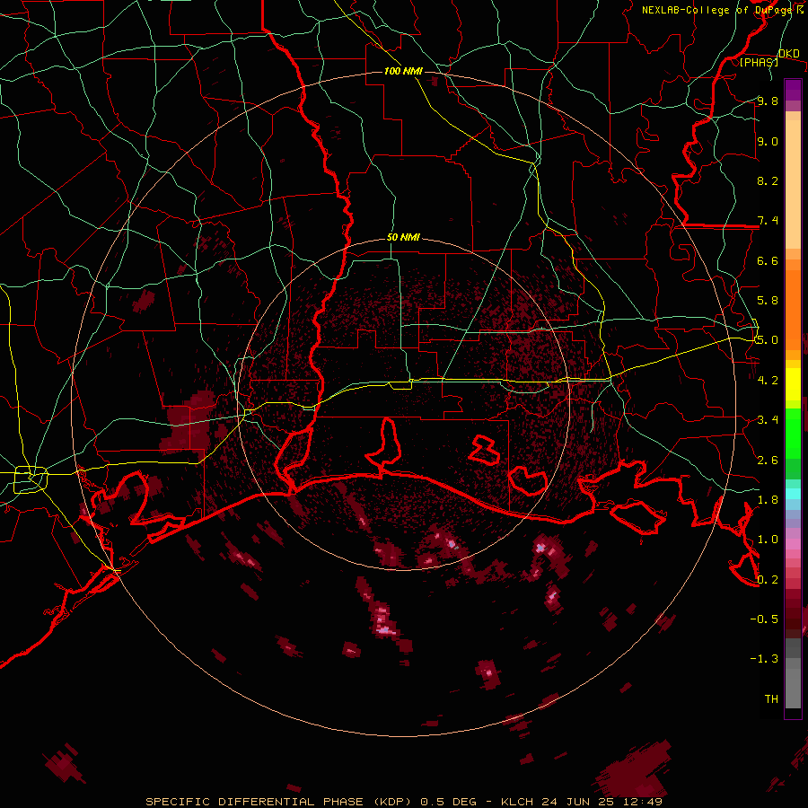Viewport: 808px width, 808px height.
Task: Click the 1.0 color scale value
Action: click(x=768, y=540)
